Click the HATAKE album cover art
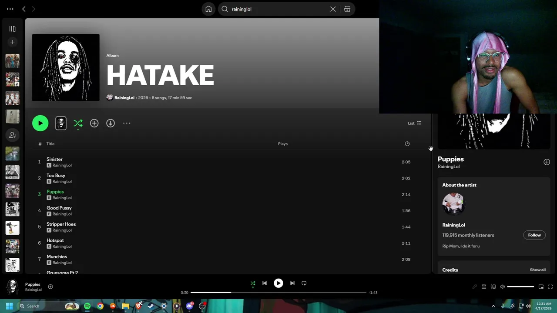557x313 pixels. (x=66, y=67)
